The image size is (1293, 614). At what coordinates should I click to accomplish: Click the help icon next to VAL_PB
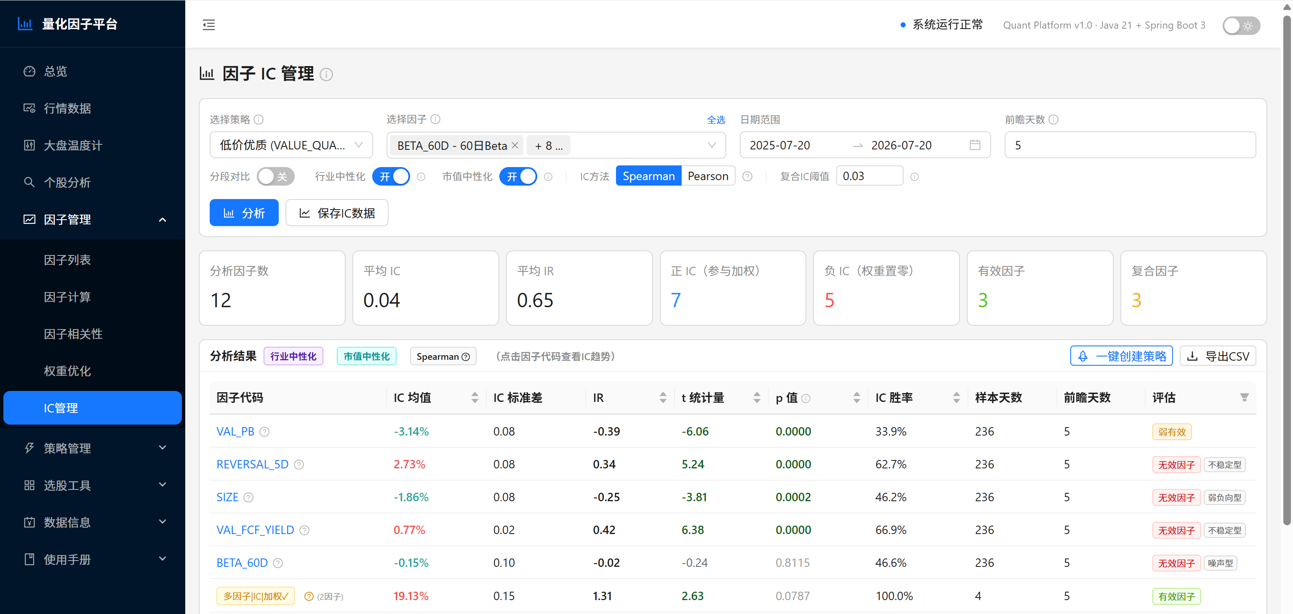click(264, 432)
